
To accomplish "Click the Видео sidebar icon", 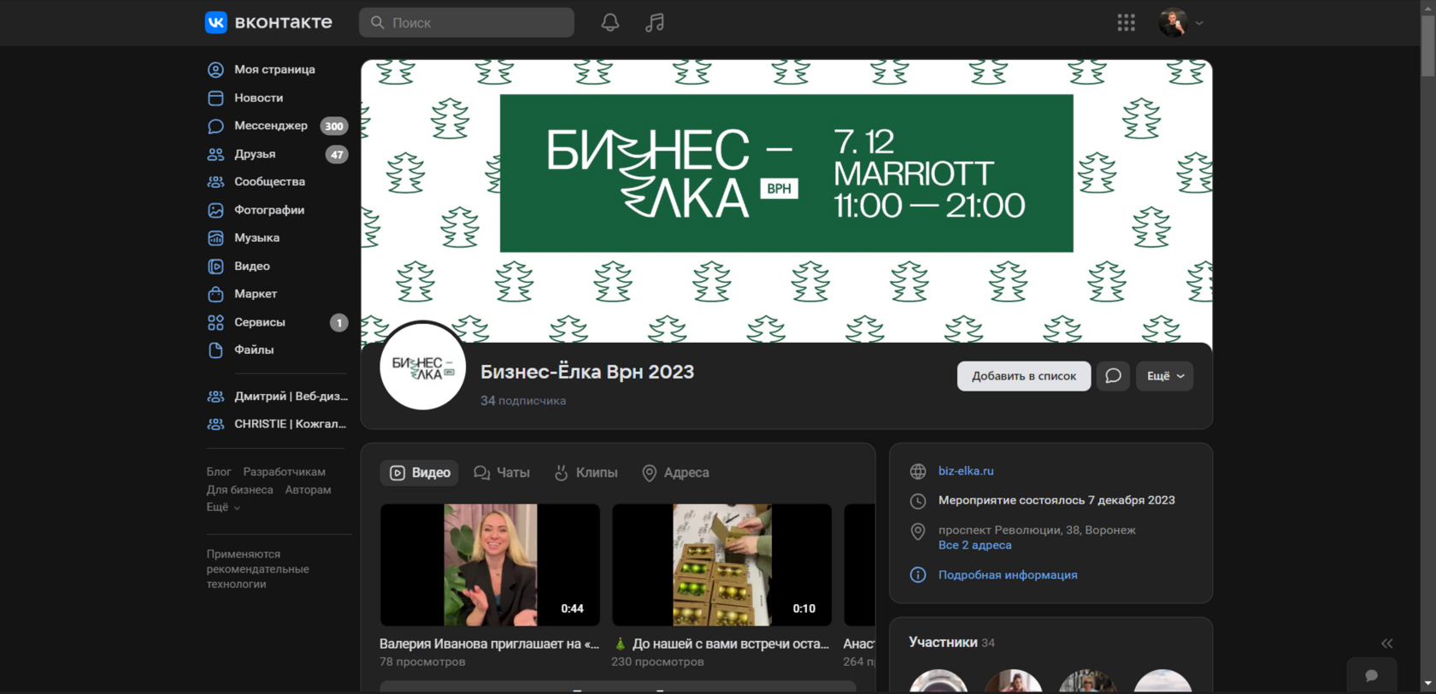I will (215, 266).
